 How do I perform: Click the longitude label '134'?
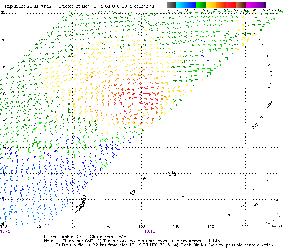click(72, 226)
